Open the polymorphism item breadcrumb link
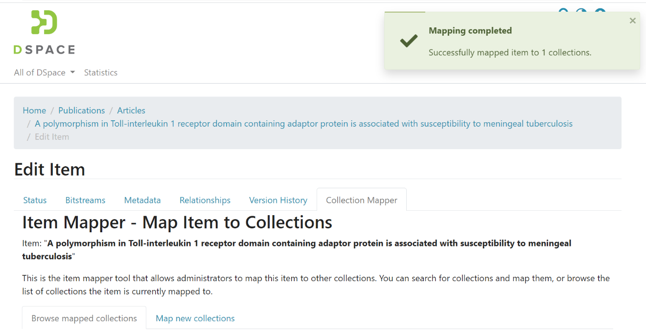Viewport: 646px width, 333px height. click(303, 124)
